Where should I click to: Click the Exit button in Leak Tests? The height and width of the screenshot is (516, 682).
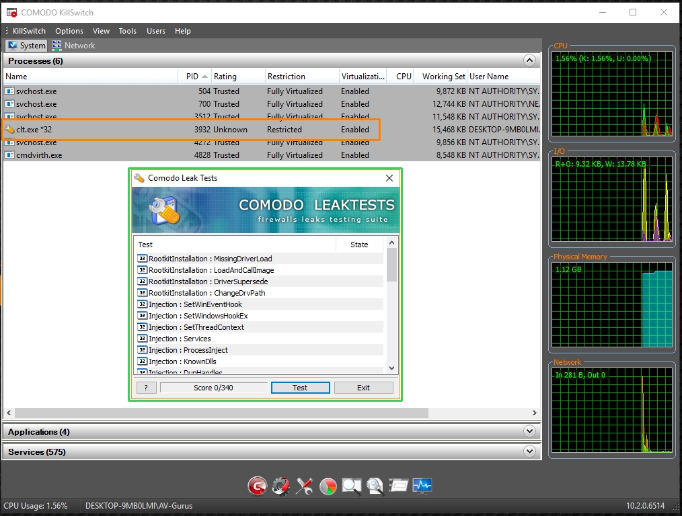click(x=363, y=388)
